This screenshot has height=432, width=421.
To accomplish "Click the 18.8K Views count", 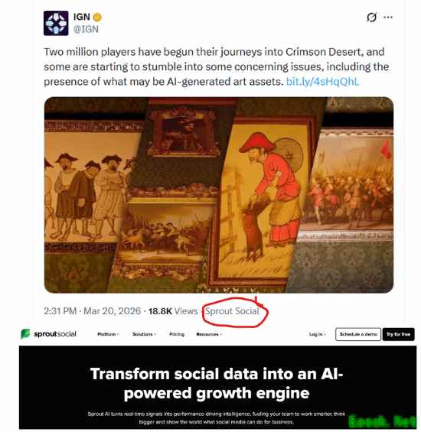I will [173, 311].
